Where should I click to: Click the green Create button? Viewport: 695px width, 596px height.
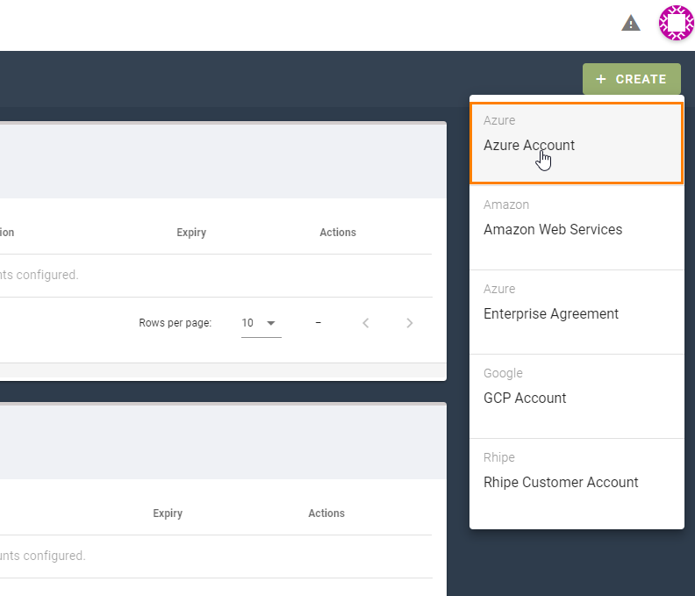pyautogui.click(x=631, y=79)
